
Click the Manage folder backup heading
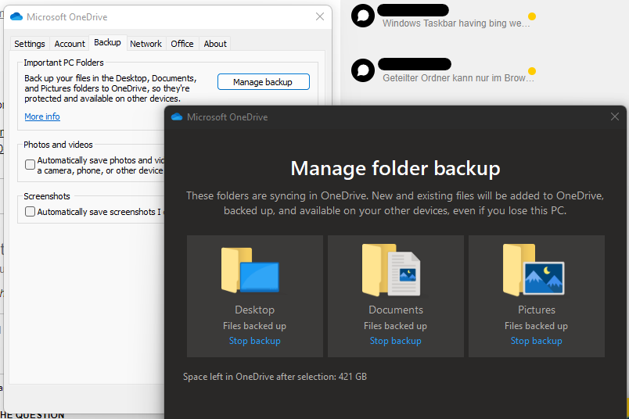point(396,168)
